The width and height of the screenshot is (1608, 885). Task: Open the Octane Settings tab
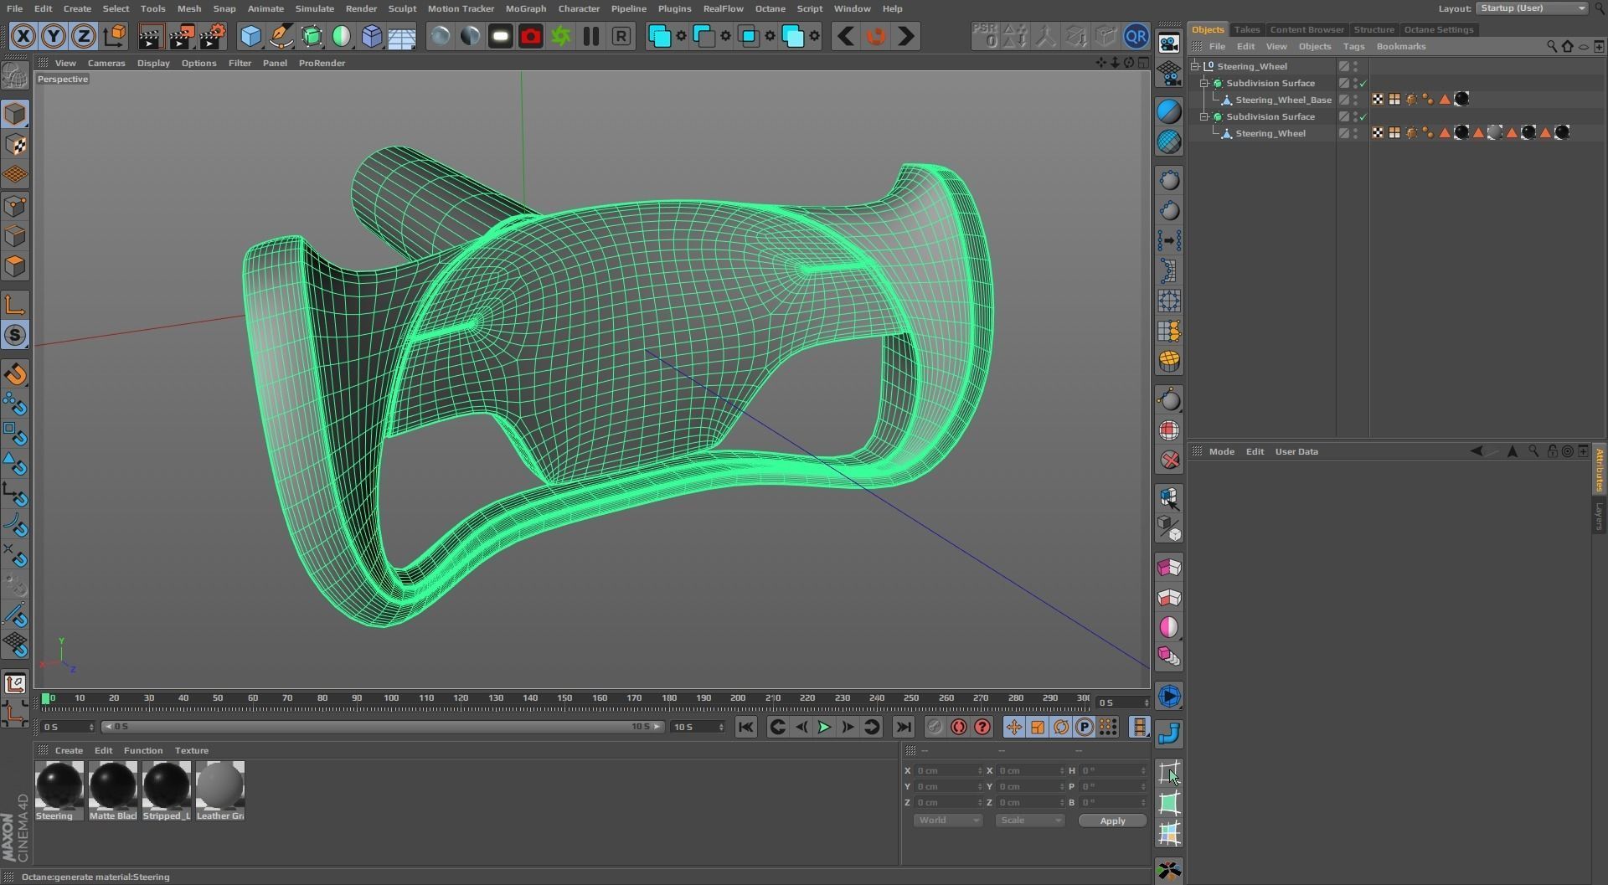tap(1439, 29)
